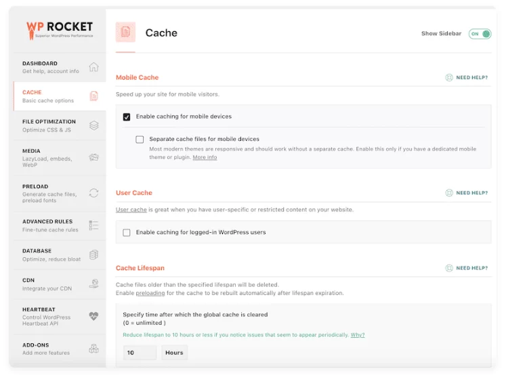Screen dimensions: 506x375
Task: Click the lifebuoy icon beside Cache Lifespan help
Action: (x=449, y=268)
